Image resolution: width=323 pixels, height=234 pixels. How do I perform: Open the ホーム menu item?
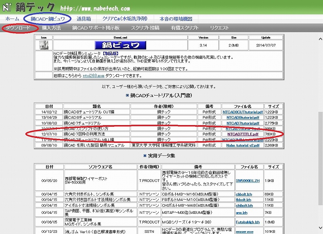12,19
